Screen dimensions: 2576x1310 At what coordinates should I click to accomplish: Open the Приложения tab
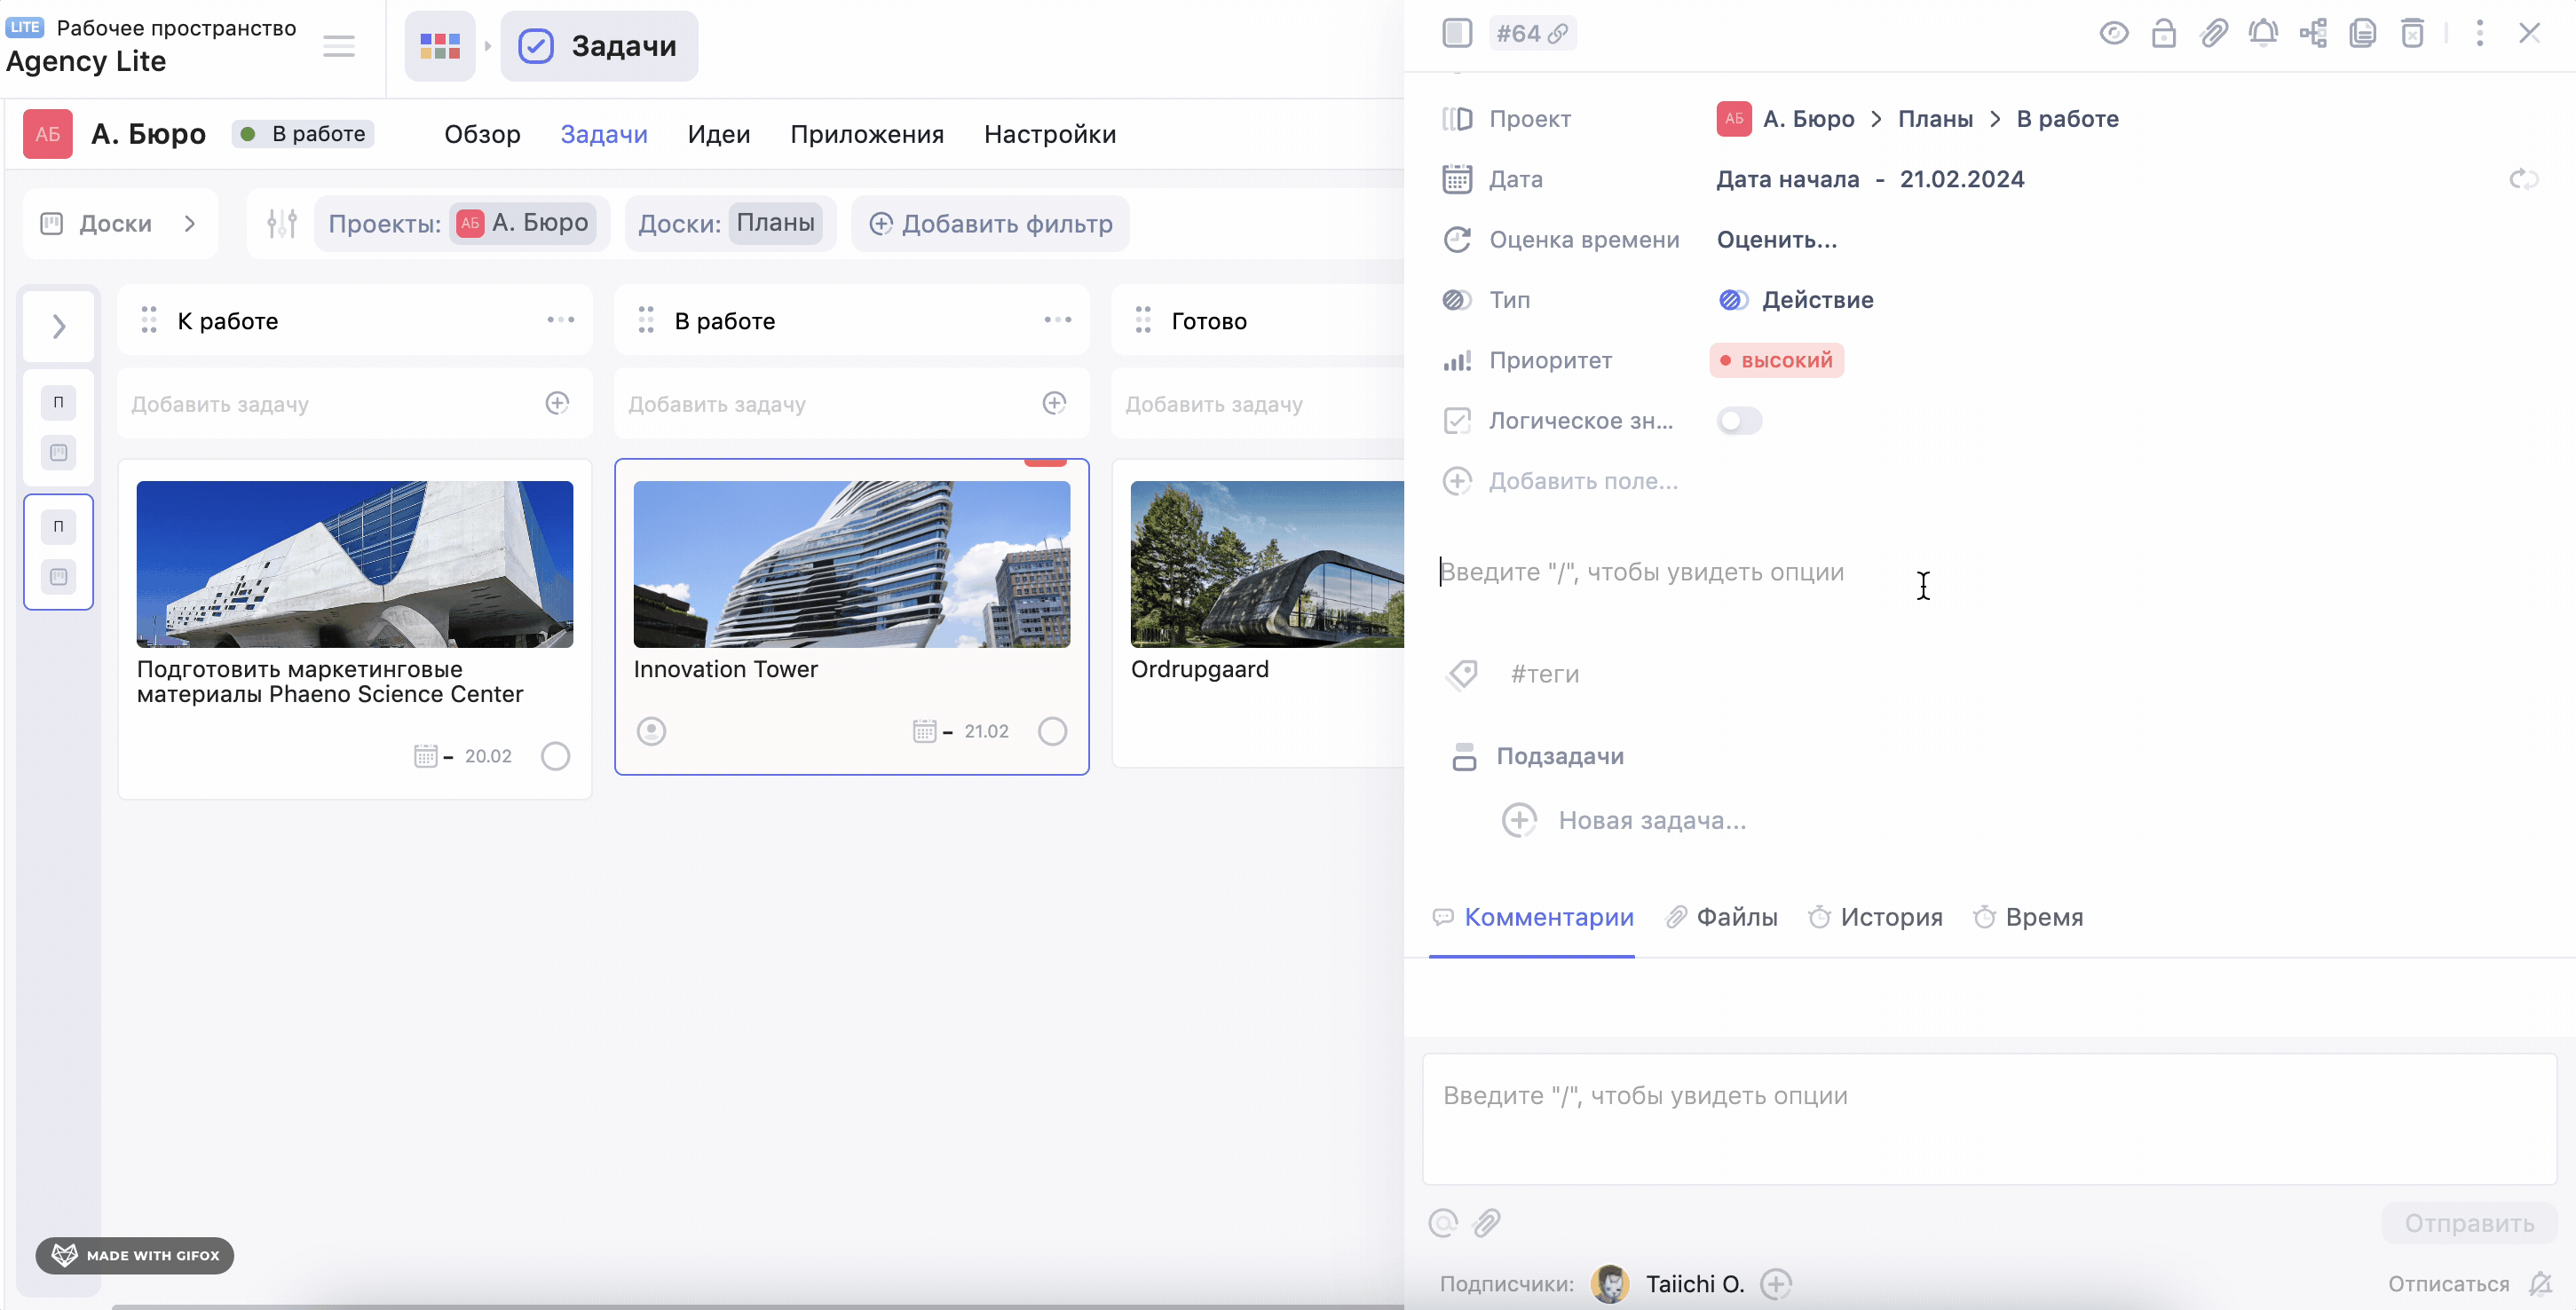click(x=866, y=134)
